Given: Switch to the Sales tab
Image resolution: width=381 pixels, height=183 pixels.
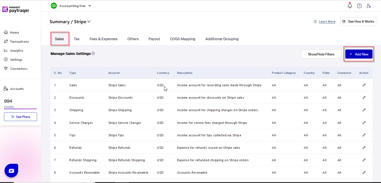Looking at the screenshot, I should (x=59, y=39).
